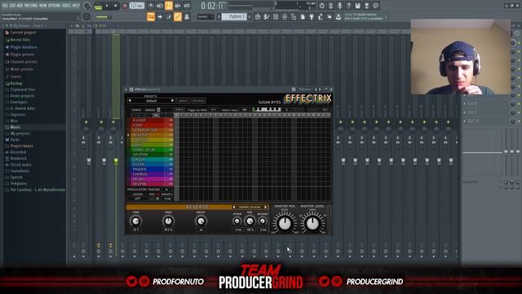Click the view channel rack icon
Screen dimensions: 522x294
pyautogui.click(x=276, y=16)
